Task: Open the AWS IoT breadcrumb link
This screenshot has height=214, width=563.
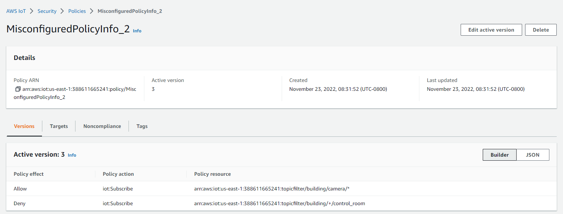Action: (16, 11)
